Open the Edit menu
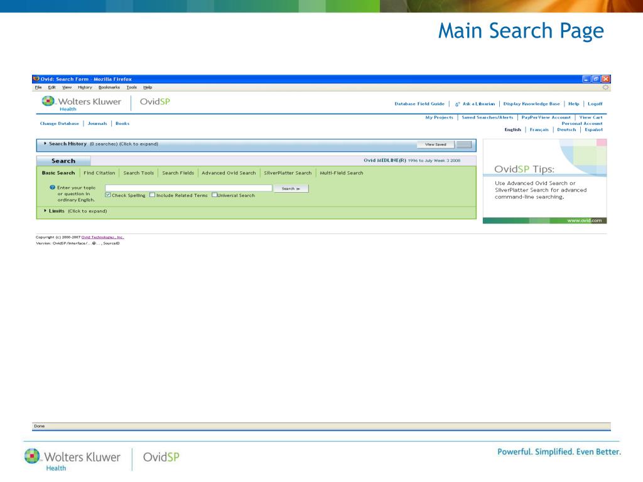Viewport: 643px width, 482px height. pos(51,87)
